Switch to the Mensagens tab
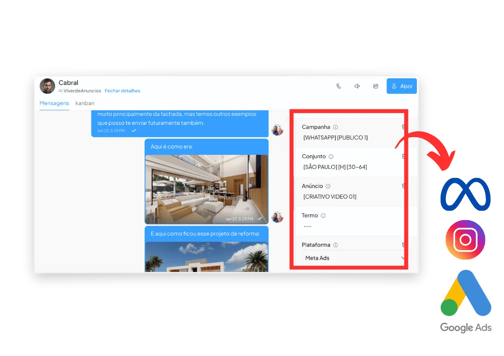504x356 pixels. 54,103
